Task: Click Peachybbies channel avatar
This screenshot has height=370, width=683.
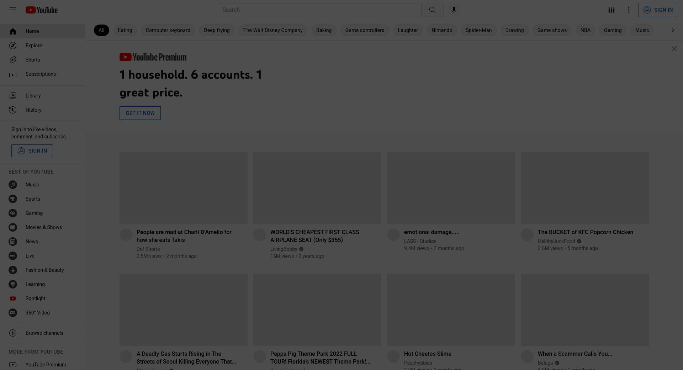Action: pyautogui.click(x=393, y=356)
